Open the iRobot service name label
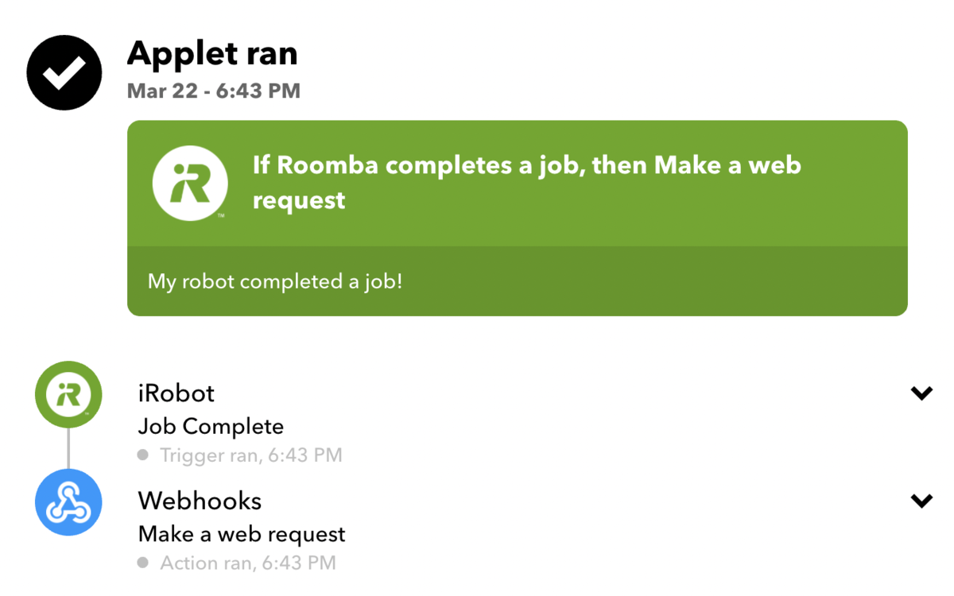Viewport: 954px width, 596px height. (x=176, y=393)
